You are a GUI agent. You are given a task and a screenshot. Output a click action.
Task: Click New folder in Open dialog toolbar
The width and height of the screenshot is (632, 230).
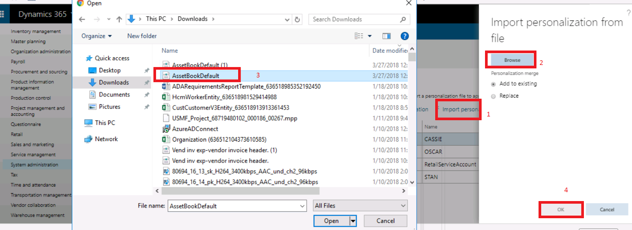(x=142, y=36)
